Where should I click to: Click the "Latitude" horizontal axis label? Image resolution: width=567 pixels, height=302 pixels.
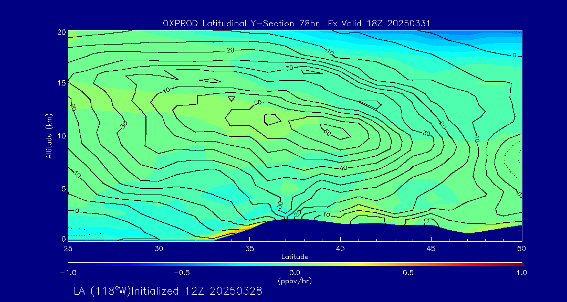[x=295, y=257]
